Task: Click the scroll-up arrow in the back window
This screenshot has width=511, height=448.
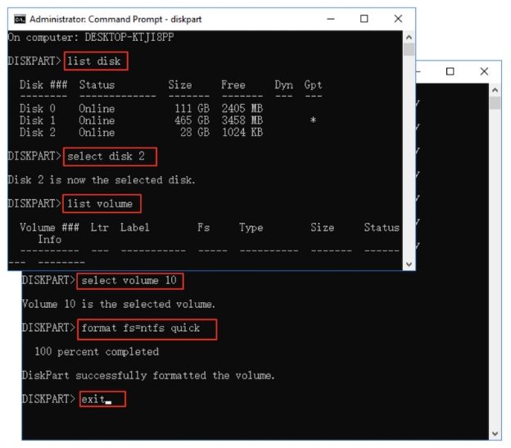Action: coord(495,90)
